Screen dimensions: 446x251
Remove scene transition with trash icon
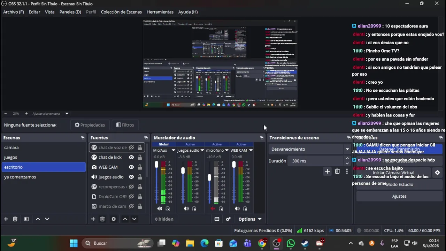point(337,171)
